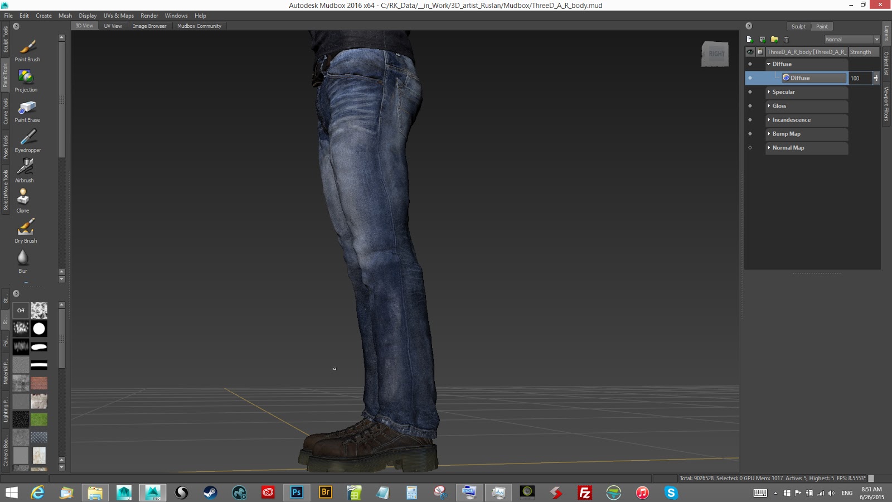Expand the Specular channel
The width and height of the screenshot is (892, 502).
[769, 92]
